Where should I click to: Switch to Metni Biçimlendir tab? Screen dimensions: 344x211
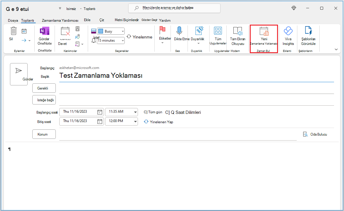(x=127, y=20)
